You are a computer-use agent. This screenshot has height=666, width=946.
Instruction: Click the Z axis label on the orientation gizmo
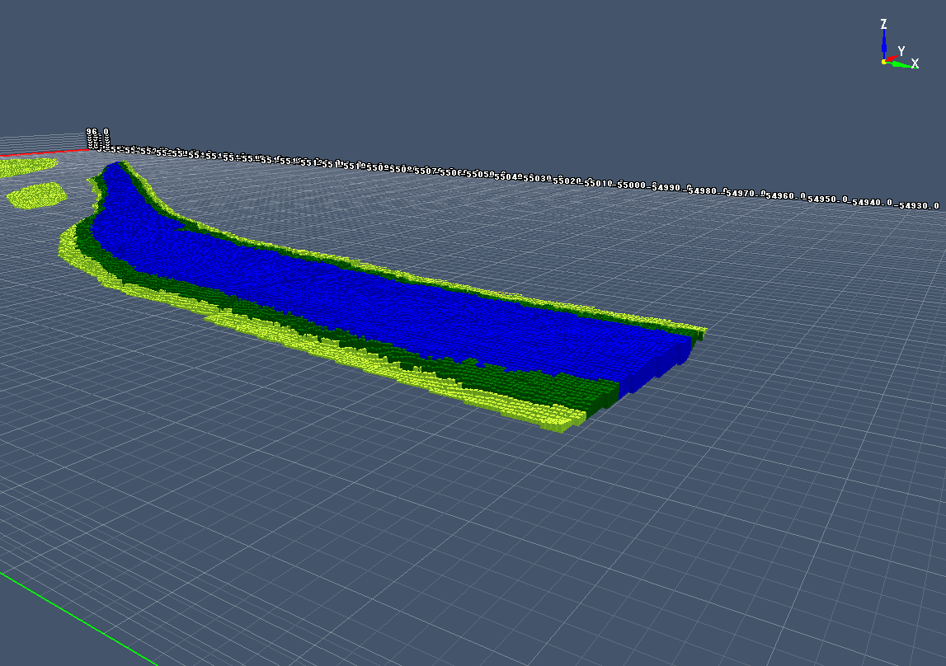click(883, 24)
